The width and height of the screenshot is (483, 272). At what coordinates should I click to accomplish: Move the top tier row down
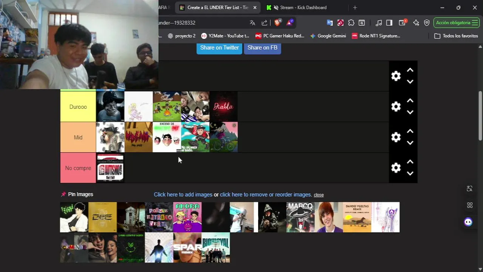click(x=410, y=82)
